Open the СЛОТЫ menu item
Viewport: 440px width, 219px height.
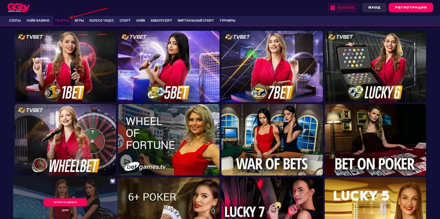15,21
